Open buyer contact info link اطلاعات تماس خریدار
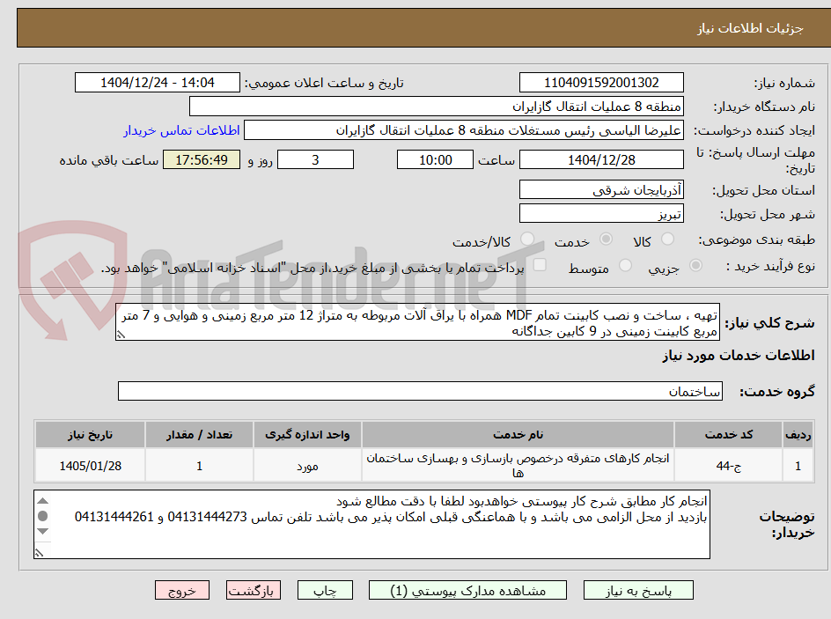Viewport: 831px width, 619px height. [x=181, y=130]
